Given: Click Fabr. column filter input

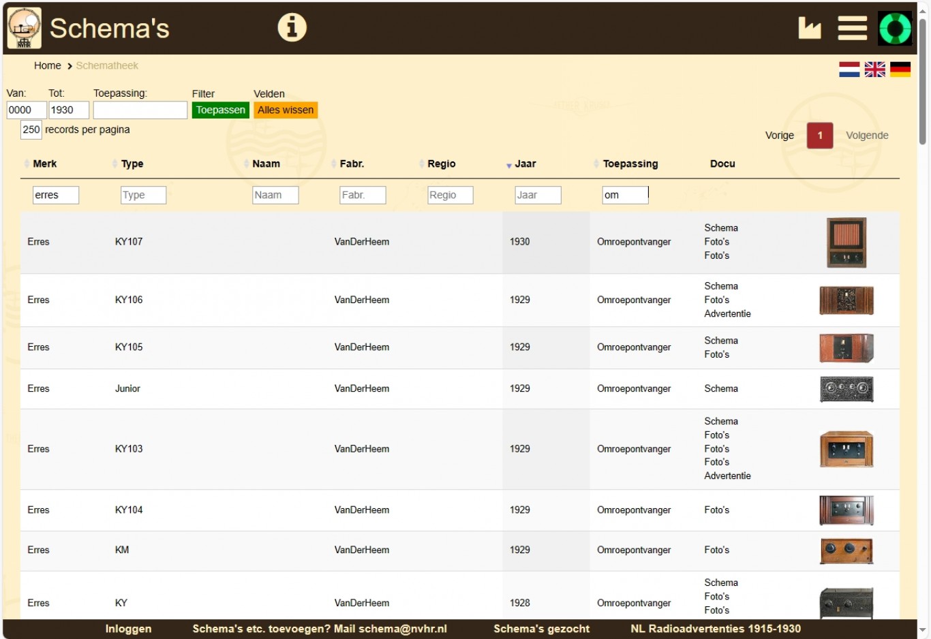Looking at the screenshot, I should (363, 195).
